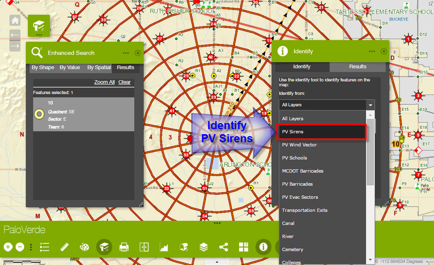Click siren marker 35 on map

click(x=251, y=211)
